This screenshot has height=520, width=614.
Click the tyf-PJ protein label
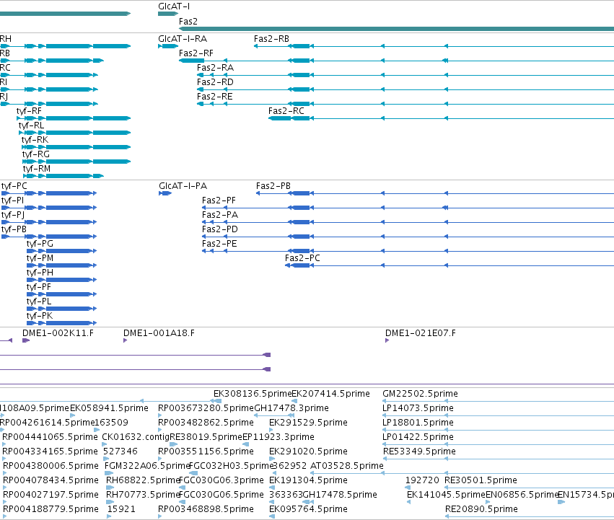pyautogui.click(x=13, y=215)
